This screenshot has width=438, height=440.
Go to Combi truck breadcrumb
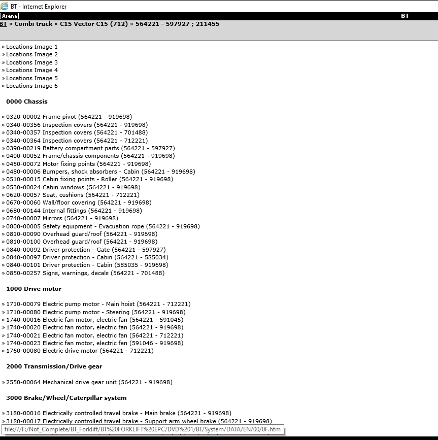[x=33, y=24]
